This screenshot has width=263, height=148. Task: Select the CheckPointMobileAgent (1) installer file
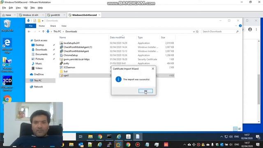tap(78, 47)
